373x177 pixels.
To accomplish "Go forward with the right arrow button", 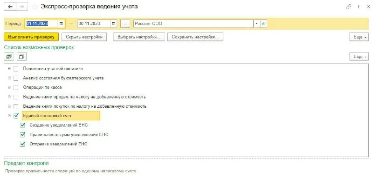I will [x=22, y=7].
